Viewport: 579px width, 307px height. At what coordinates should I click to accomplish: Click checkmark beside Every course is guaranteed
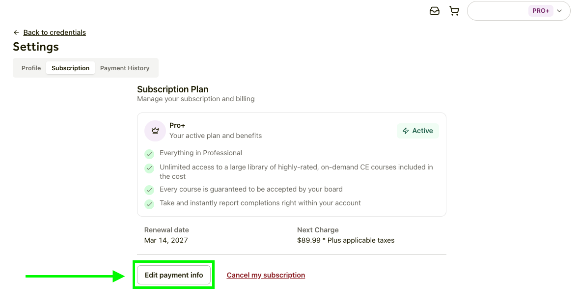(x=149, y=190)
